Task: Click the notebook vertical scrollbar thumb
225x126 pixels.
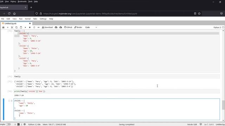Action: (x=223, y=105)
